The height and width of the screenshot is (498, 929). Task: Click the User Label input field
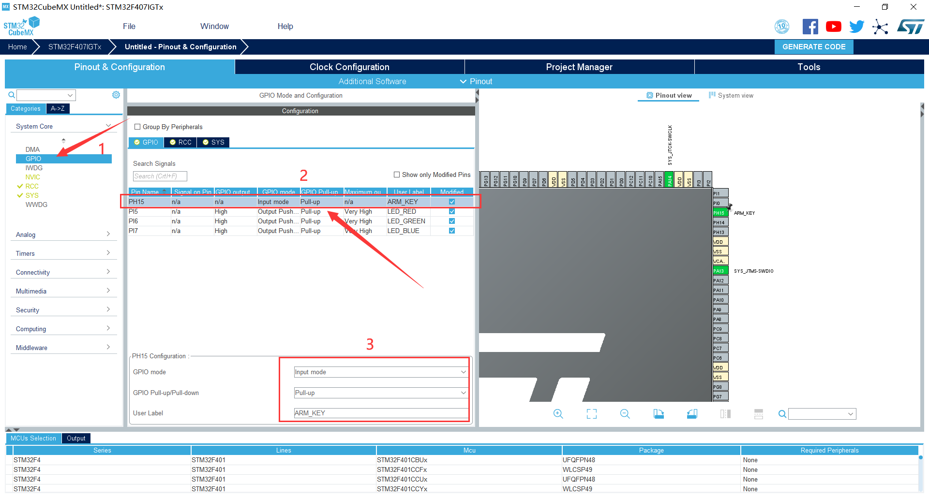tap(380, 413)
